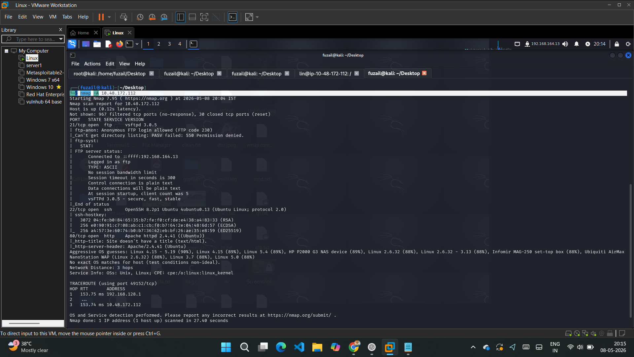Viewport: 634px width, 357px height.
Task: Click the VMware hard disk status icon
Action: pyautogui.click(x=568, y=333)
